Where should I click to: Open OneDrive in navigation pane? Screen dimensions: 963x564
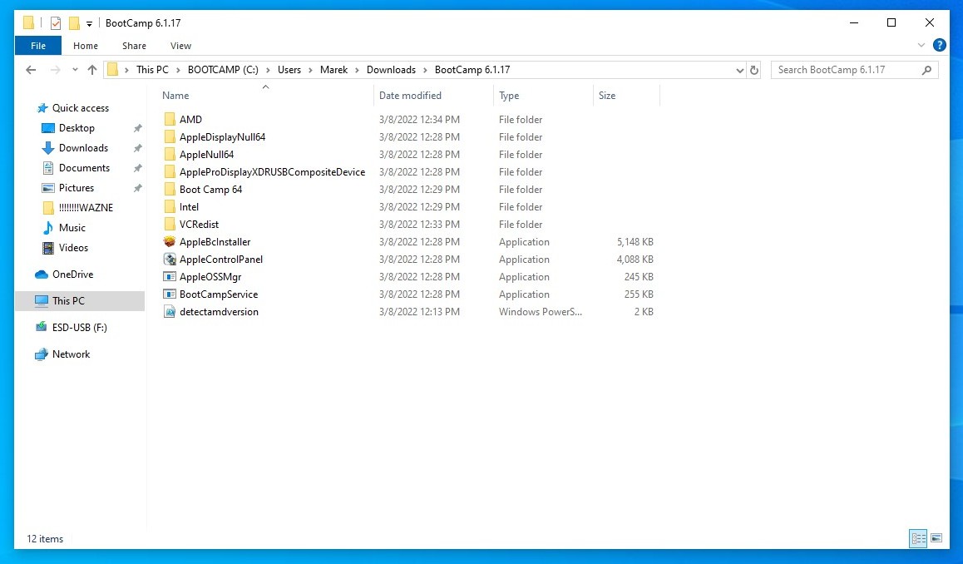pyautogui.click(x=72, y=275)
